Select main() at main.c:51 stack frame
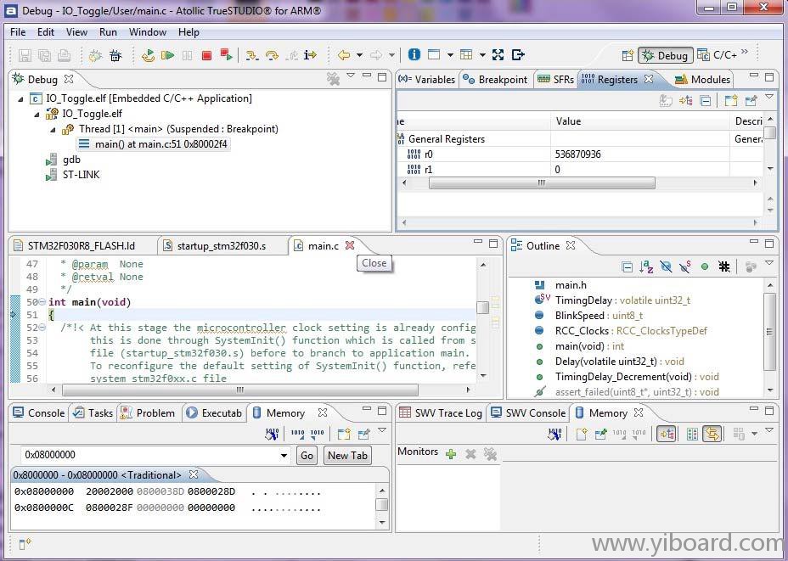788x561 pixels. click(154, 144)
